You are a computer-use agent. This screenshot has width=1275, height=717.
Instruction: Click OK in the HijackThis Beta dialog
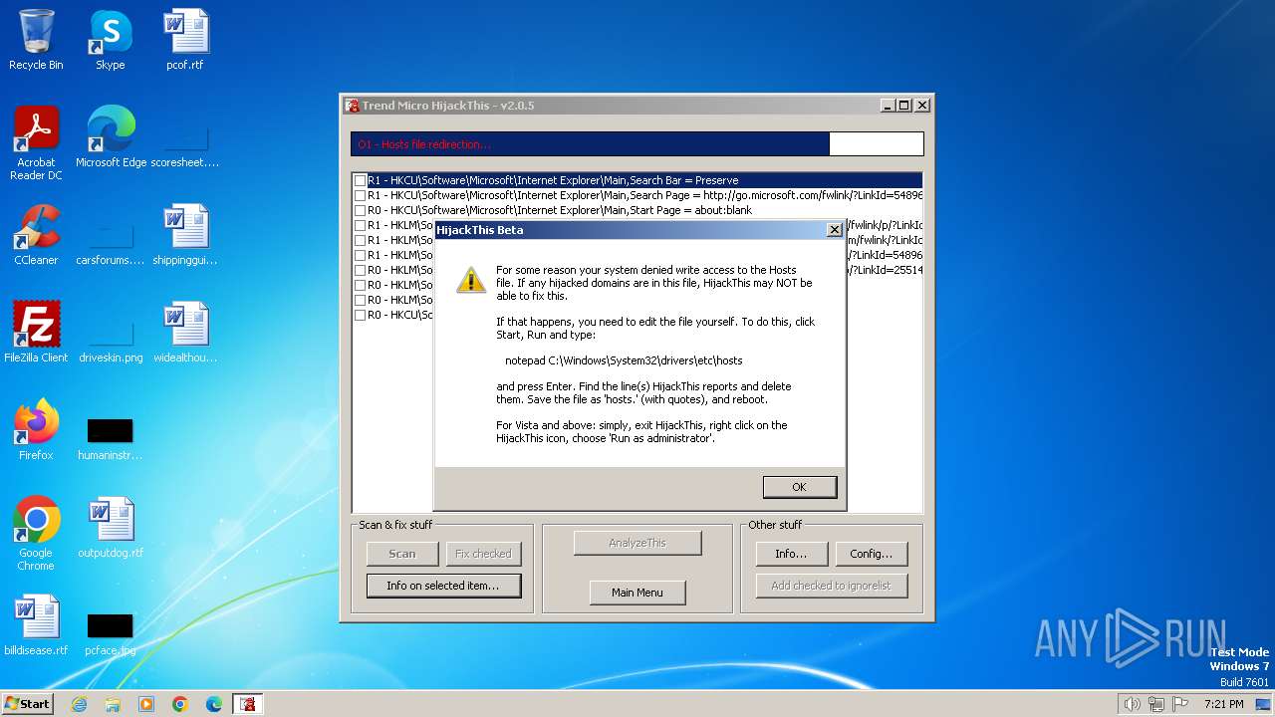(799, 487)
